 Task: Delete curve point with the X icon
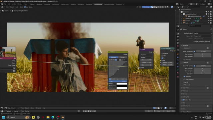[x=126, y=79]
